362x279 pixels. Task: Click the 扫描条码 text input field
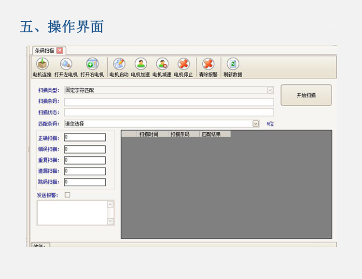click(169, 102)
